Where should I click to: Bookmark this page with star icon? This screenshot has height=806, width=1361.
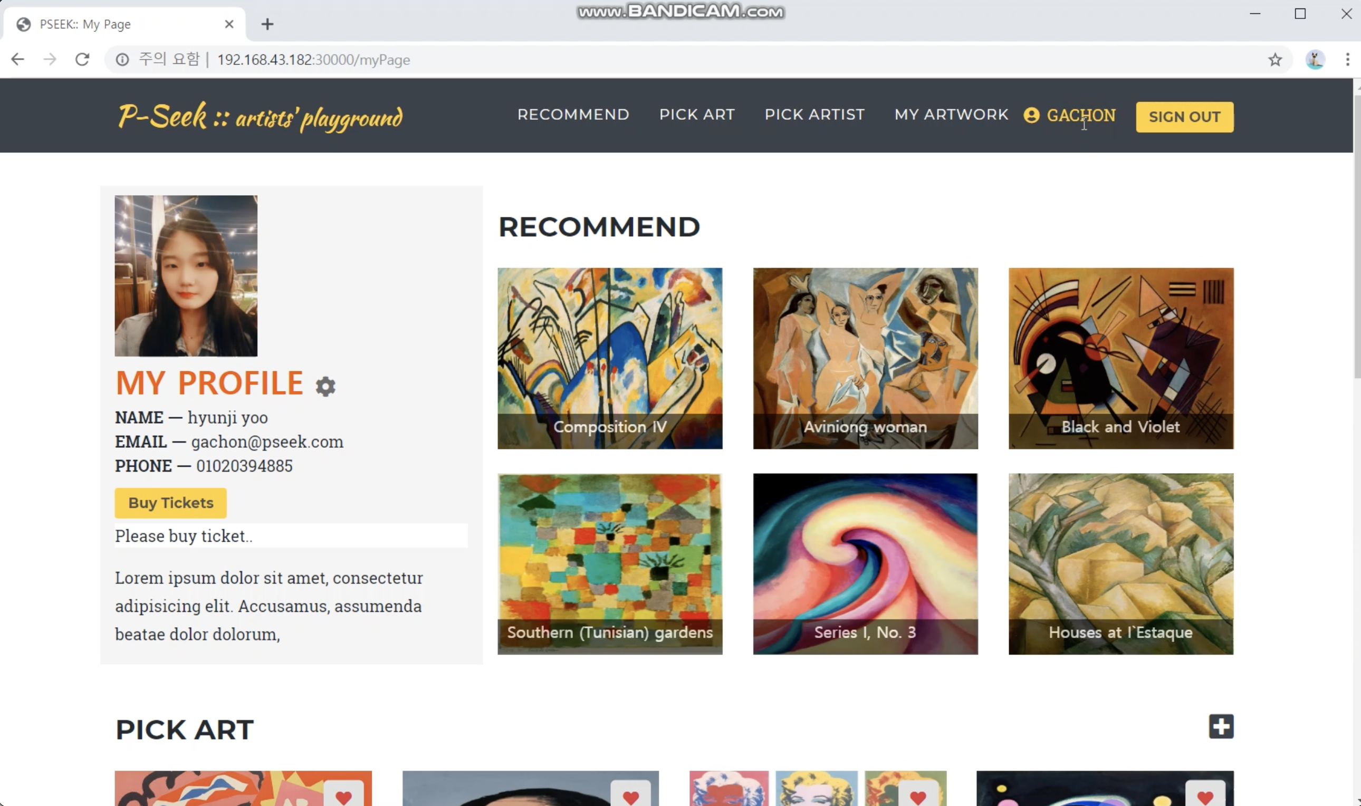[x=1274, y=60]
